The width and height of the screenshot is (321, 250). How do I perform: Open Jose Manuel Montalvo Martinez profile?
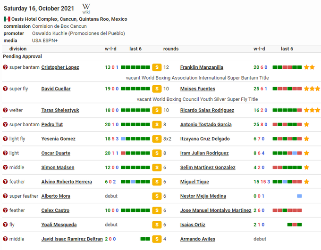point(215,210)
